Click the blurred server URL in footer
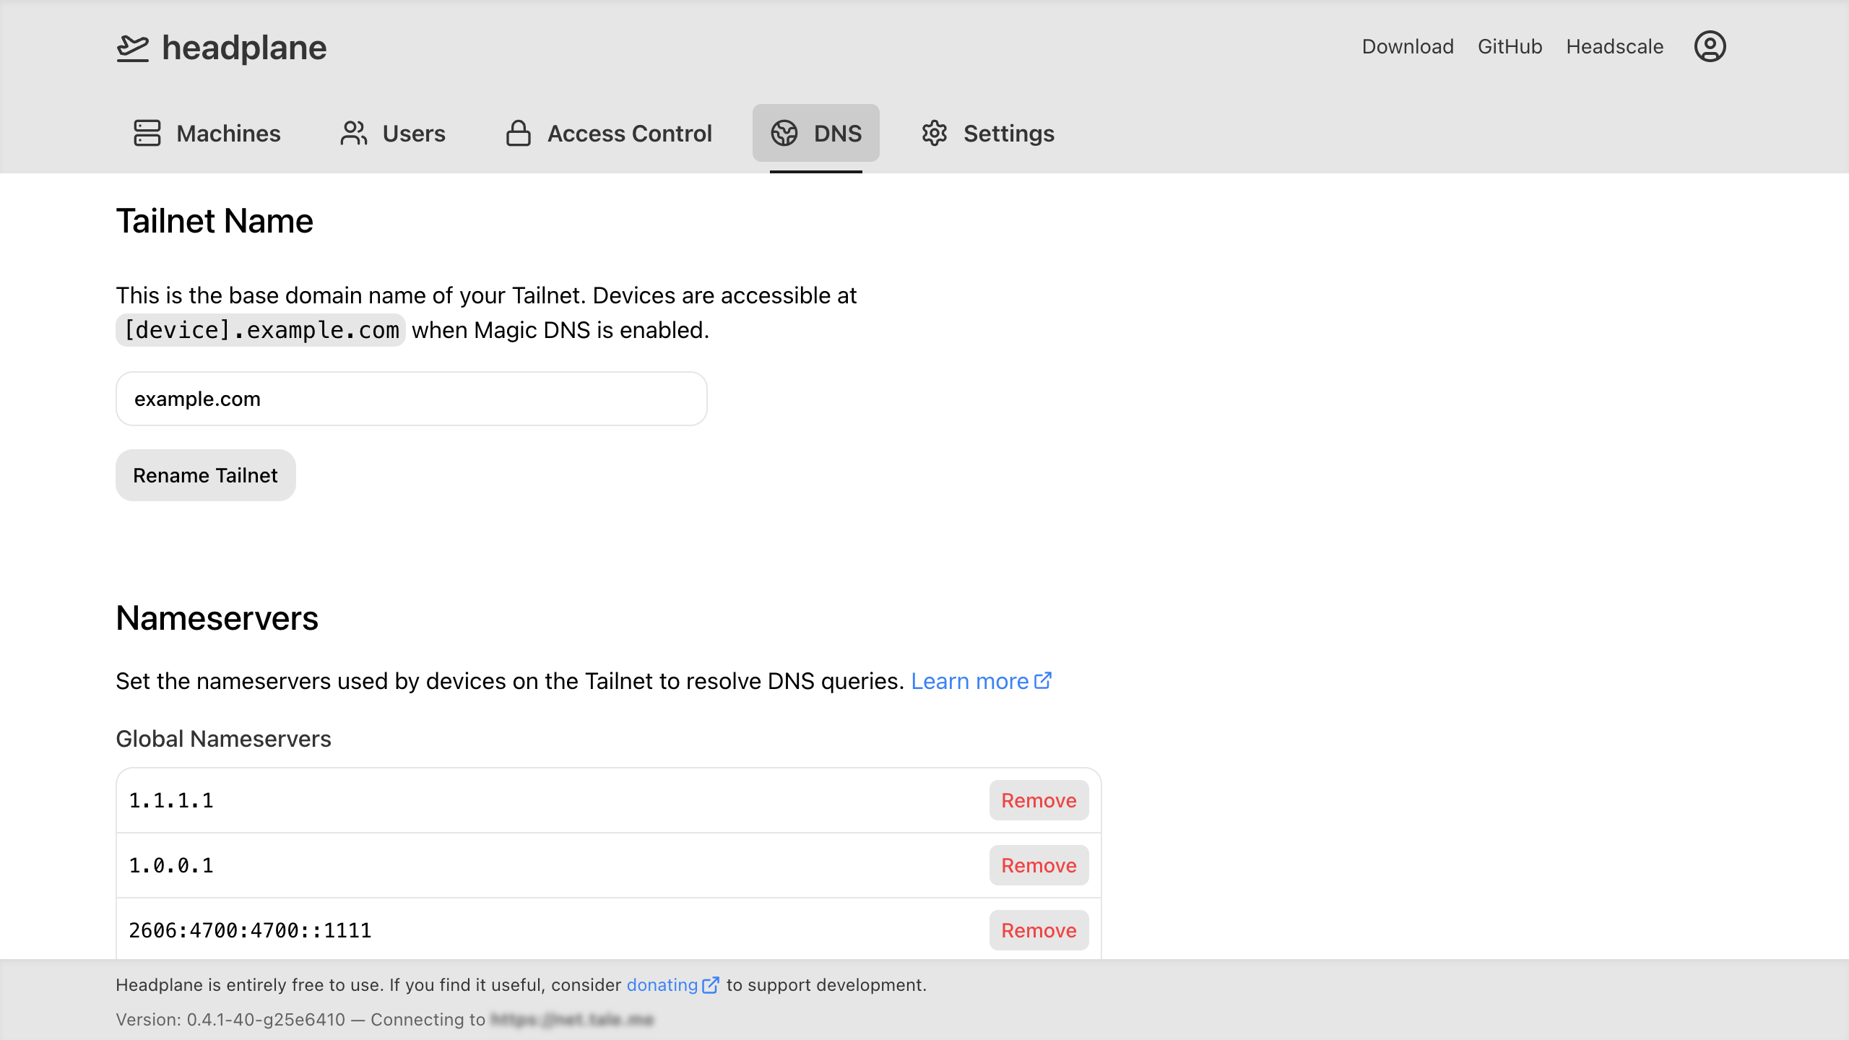The width and height of the screenshot is (1849, 1040). (x=572, y=1020)
